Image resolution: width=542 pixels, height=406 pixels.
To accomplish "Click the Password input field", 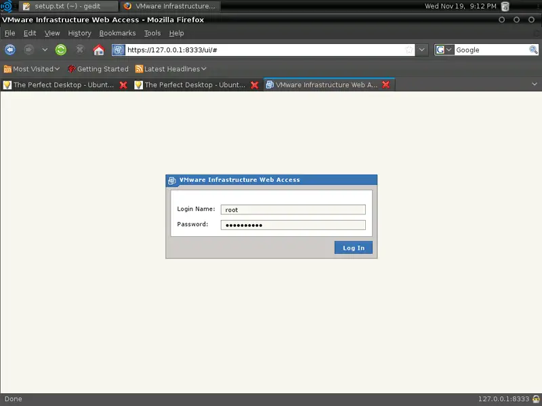I will tap(293, 225).
